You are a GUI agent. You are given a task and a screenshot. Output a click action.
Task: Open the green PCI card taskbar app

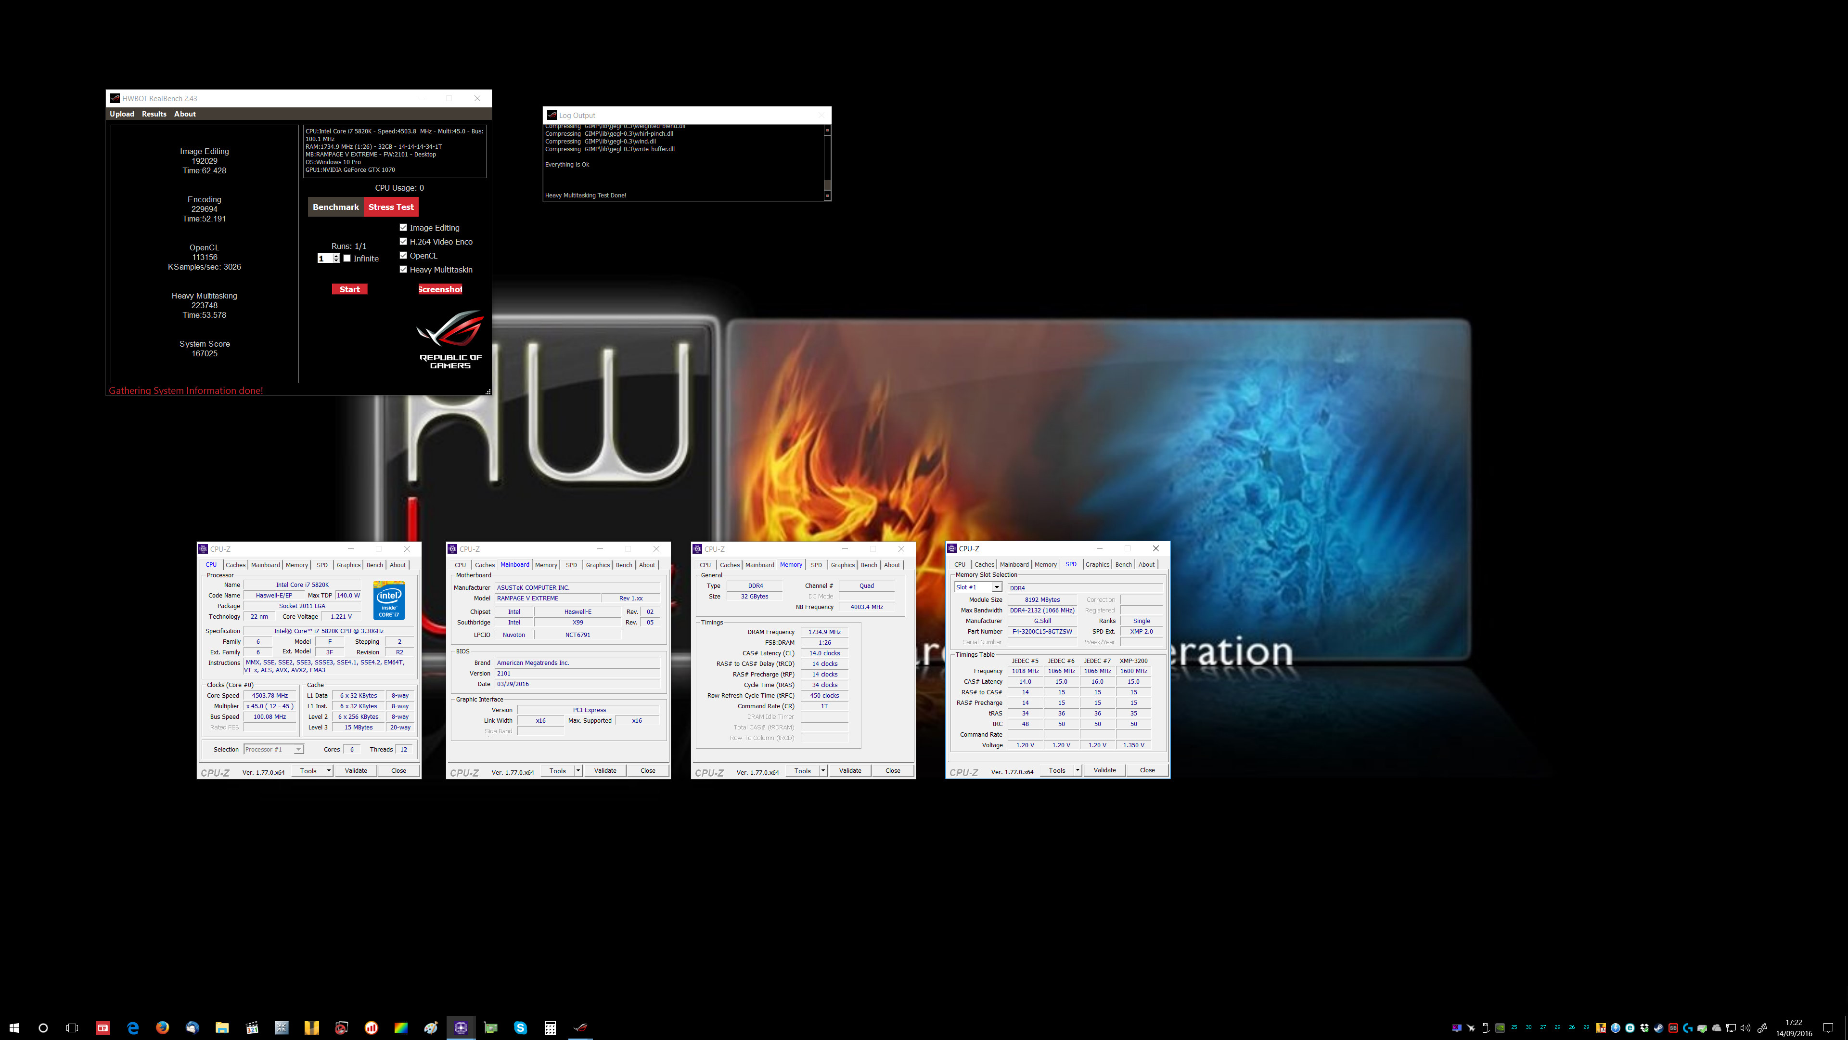tap(491, 1028)
